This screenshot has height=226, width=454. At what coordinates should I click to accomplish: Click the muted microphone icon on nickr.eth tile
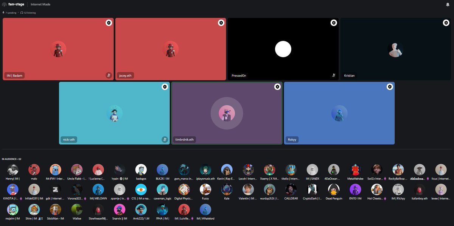pyautogui.click(x=165, y=139)
